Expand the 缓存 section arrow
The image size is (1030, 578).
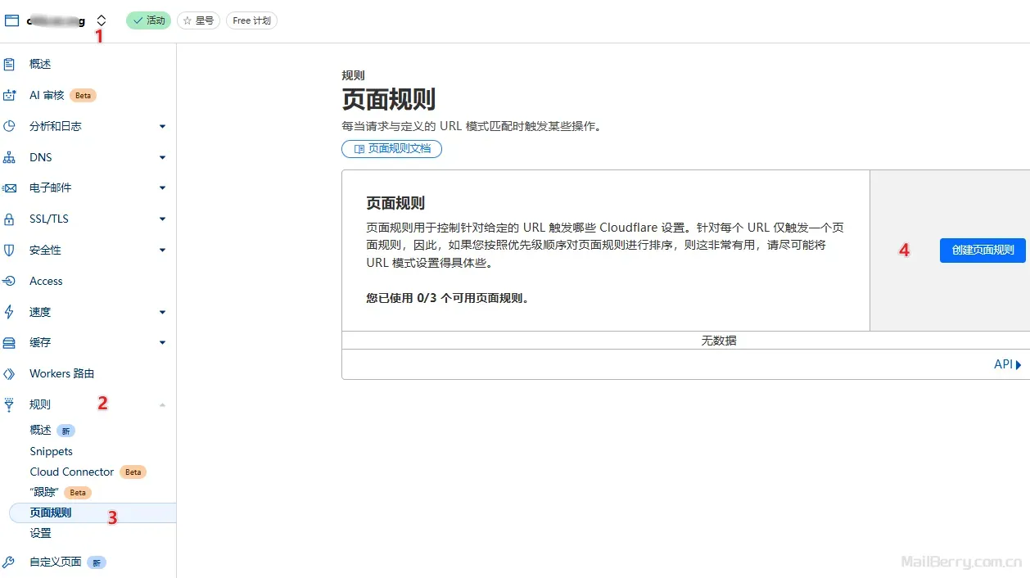(x=162, y=342)
